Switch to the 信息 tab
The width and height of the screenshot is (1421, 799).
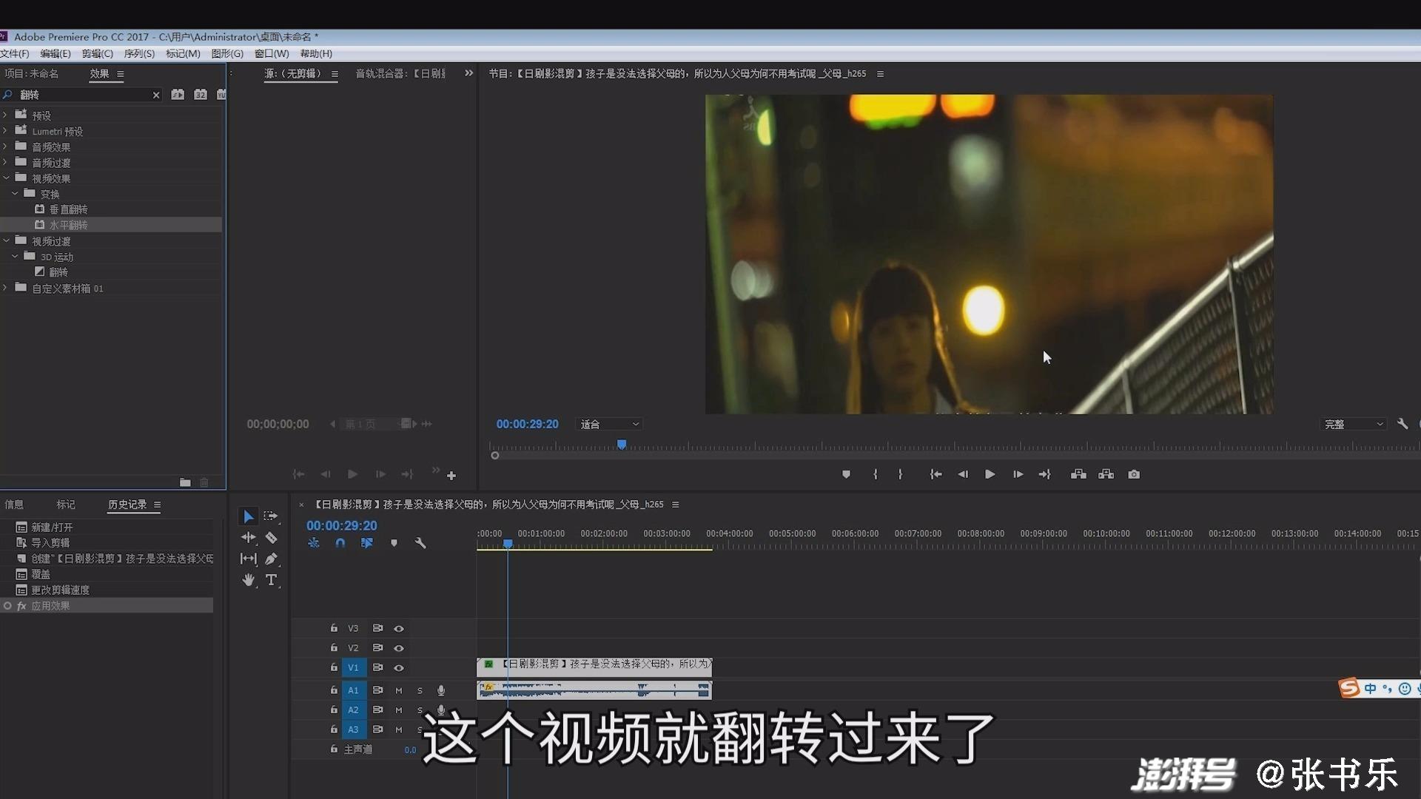click(x=14, y=505)
